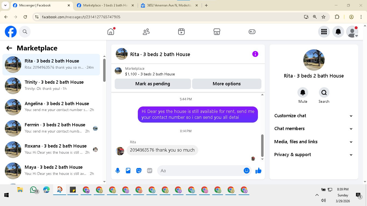
Task: Open the Video (Reels) icon
Action: 181,32
